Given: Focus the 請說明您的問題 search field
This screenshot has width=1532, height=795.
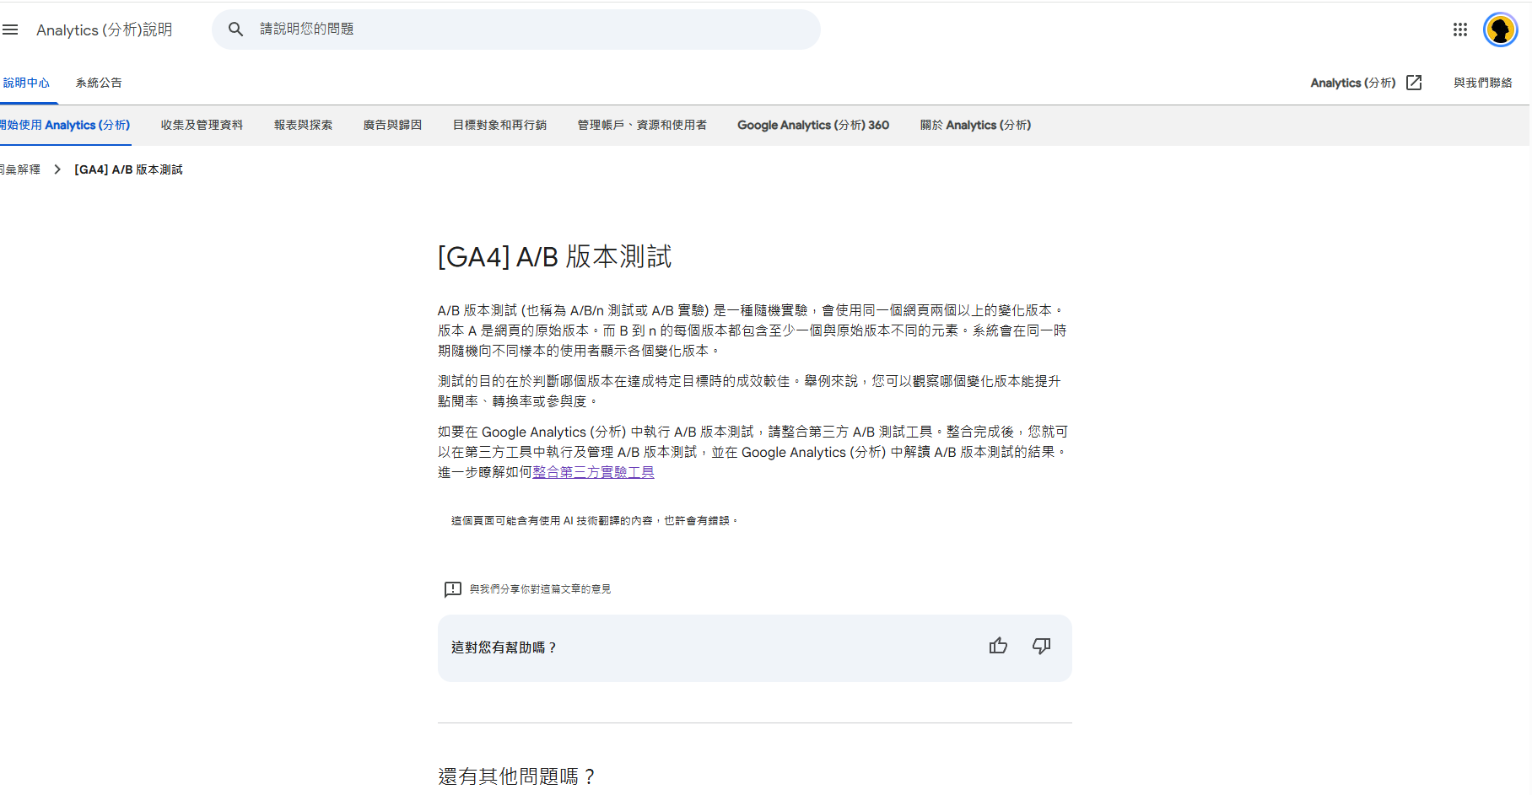Looking at the screenshot, I should pos(516,30).
